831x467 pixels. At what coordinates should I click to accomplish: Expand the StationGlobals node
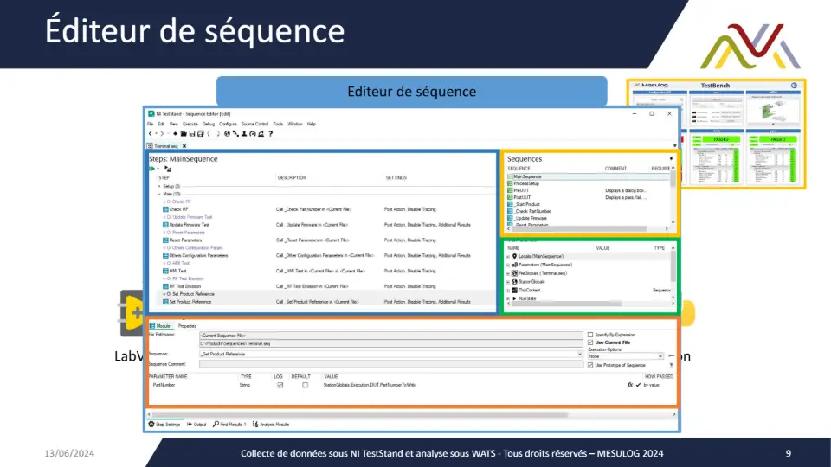pos(508,282)
